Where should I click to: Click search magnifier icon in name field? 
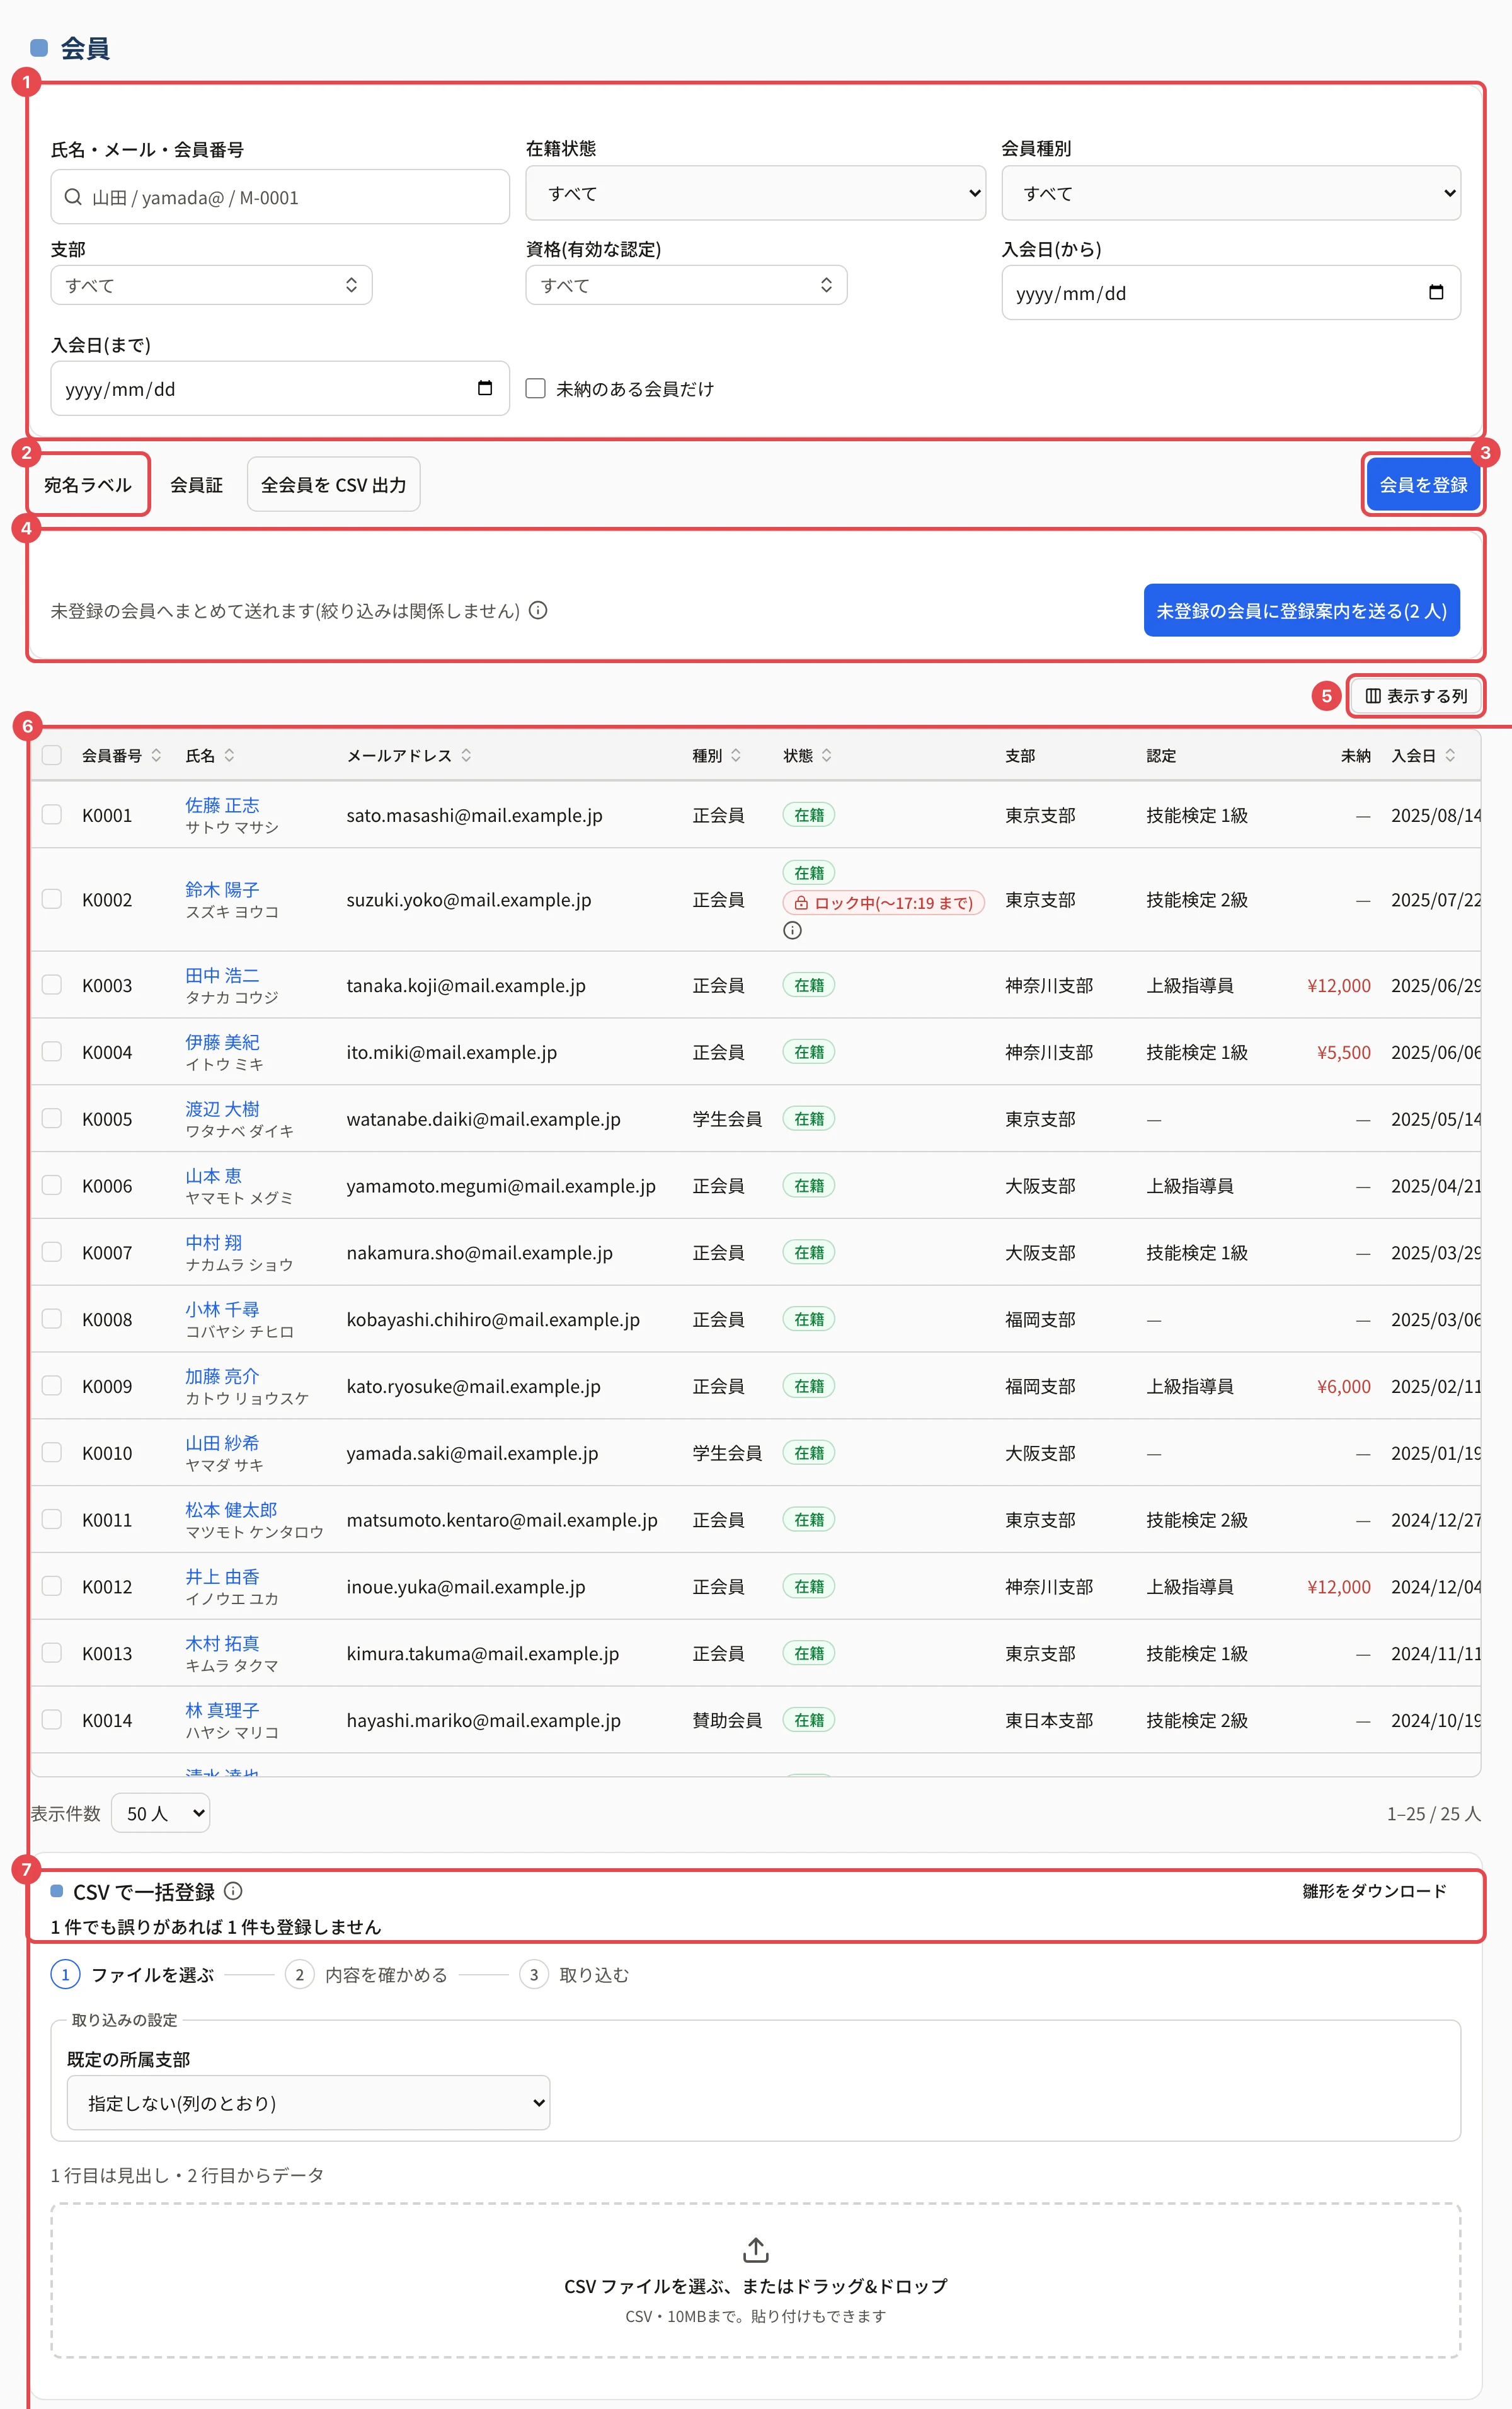click(x=73, y=197)
